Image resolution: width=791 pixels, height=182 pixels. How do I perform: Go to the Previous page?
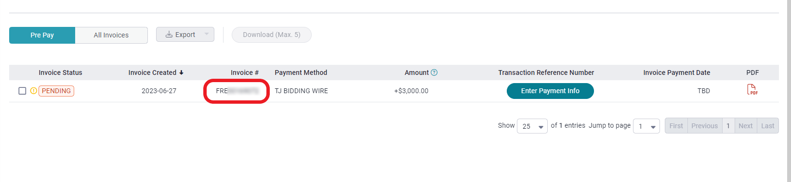click(x=705, y=126)
